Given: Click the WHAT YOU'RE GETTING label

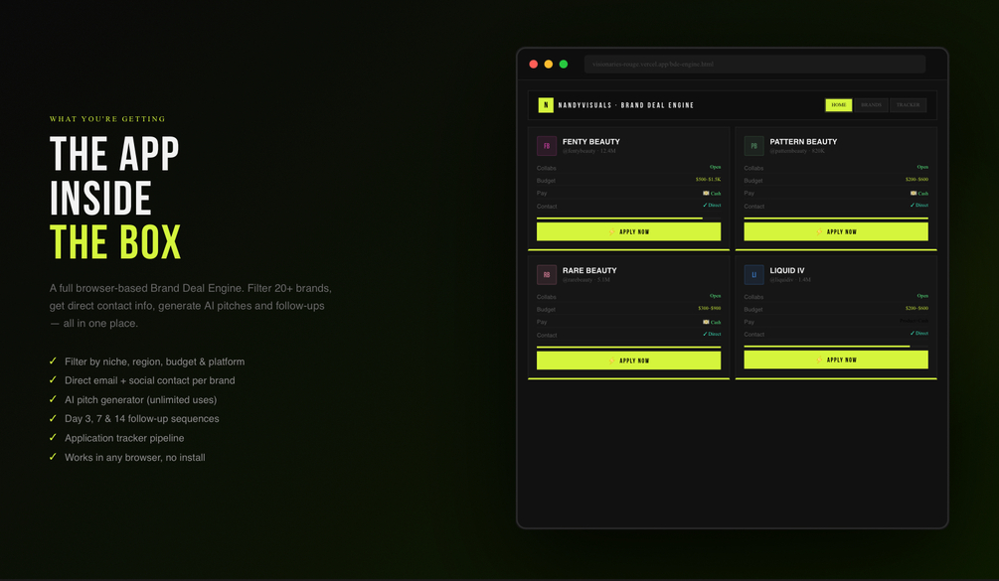Looking at the screenshot, I should pyautogui.click(x=107, y=119).
